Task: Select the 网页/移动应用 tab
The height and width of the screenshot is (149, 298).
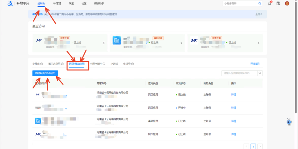Action: (77, 64)
